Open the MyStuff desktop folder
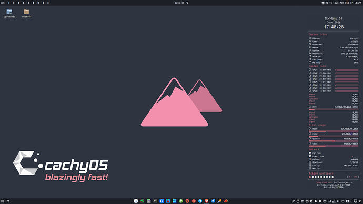The image size is (363, 204). point(26,13)
